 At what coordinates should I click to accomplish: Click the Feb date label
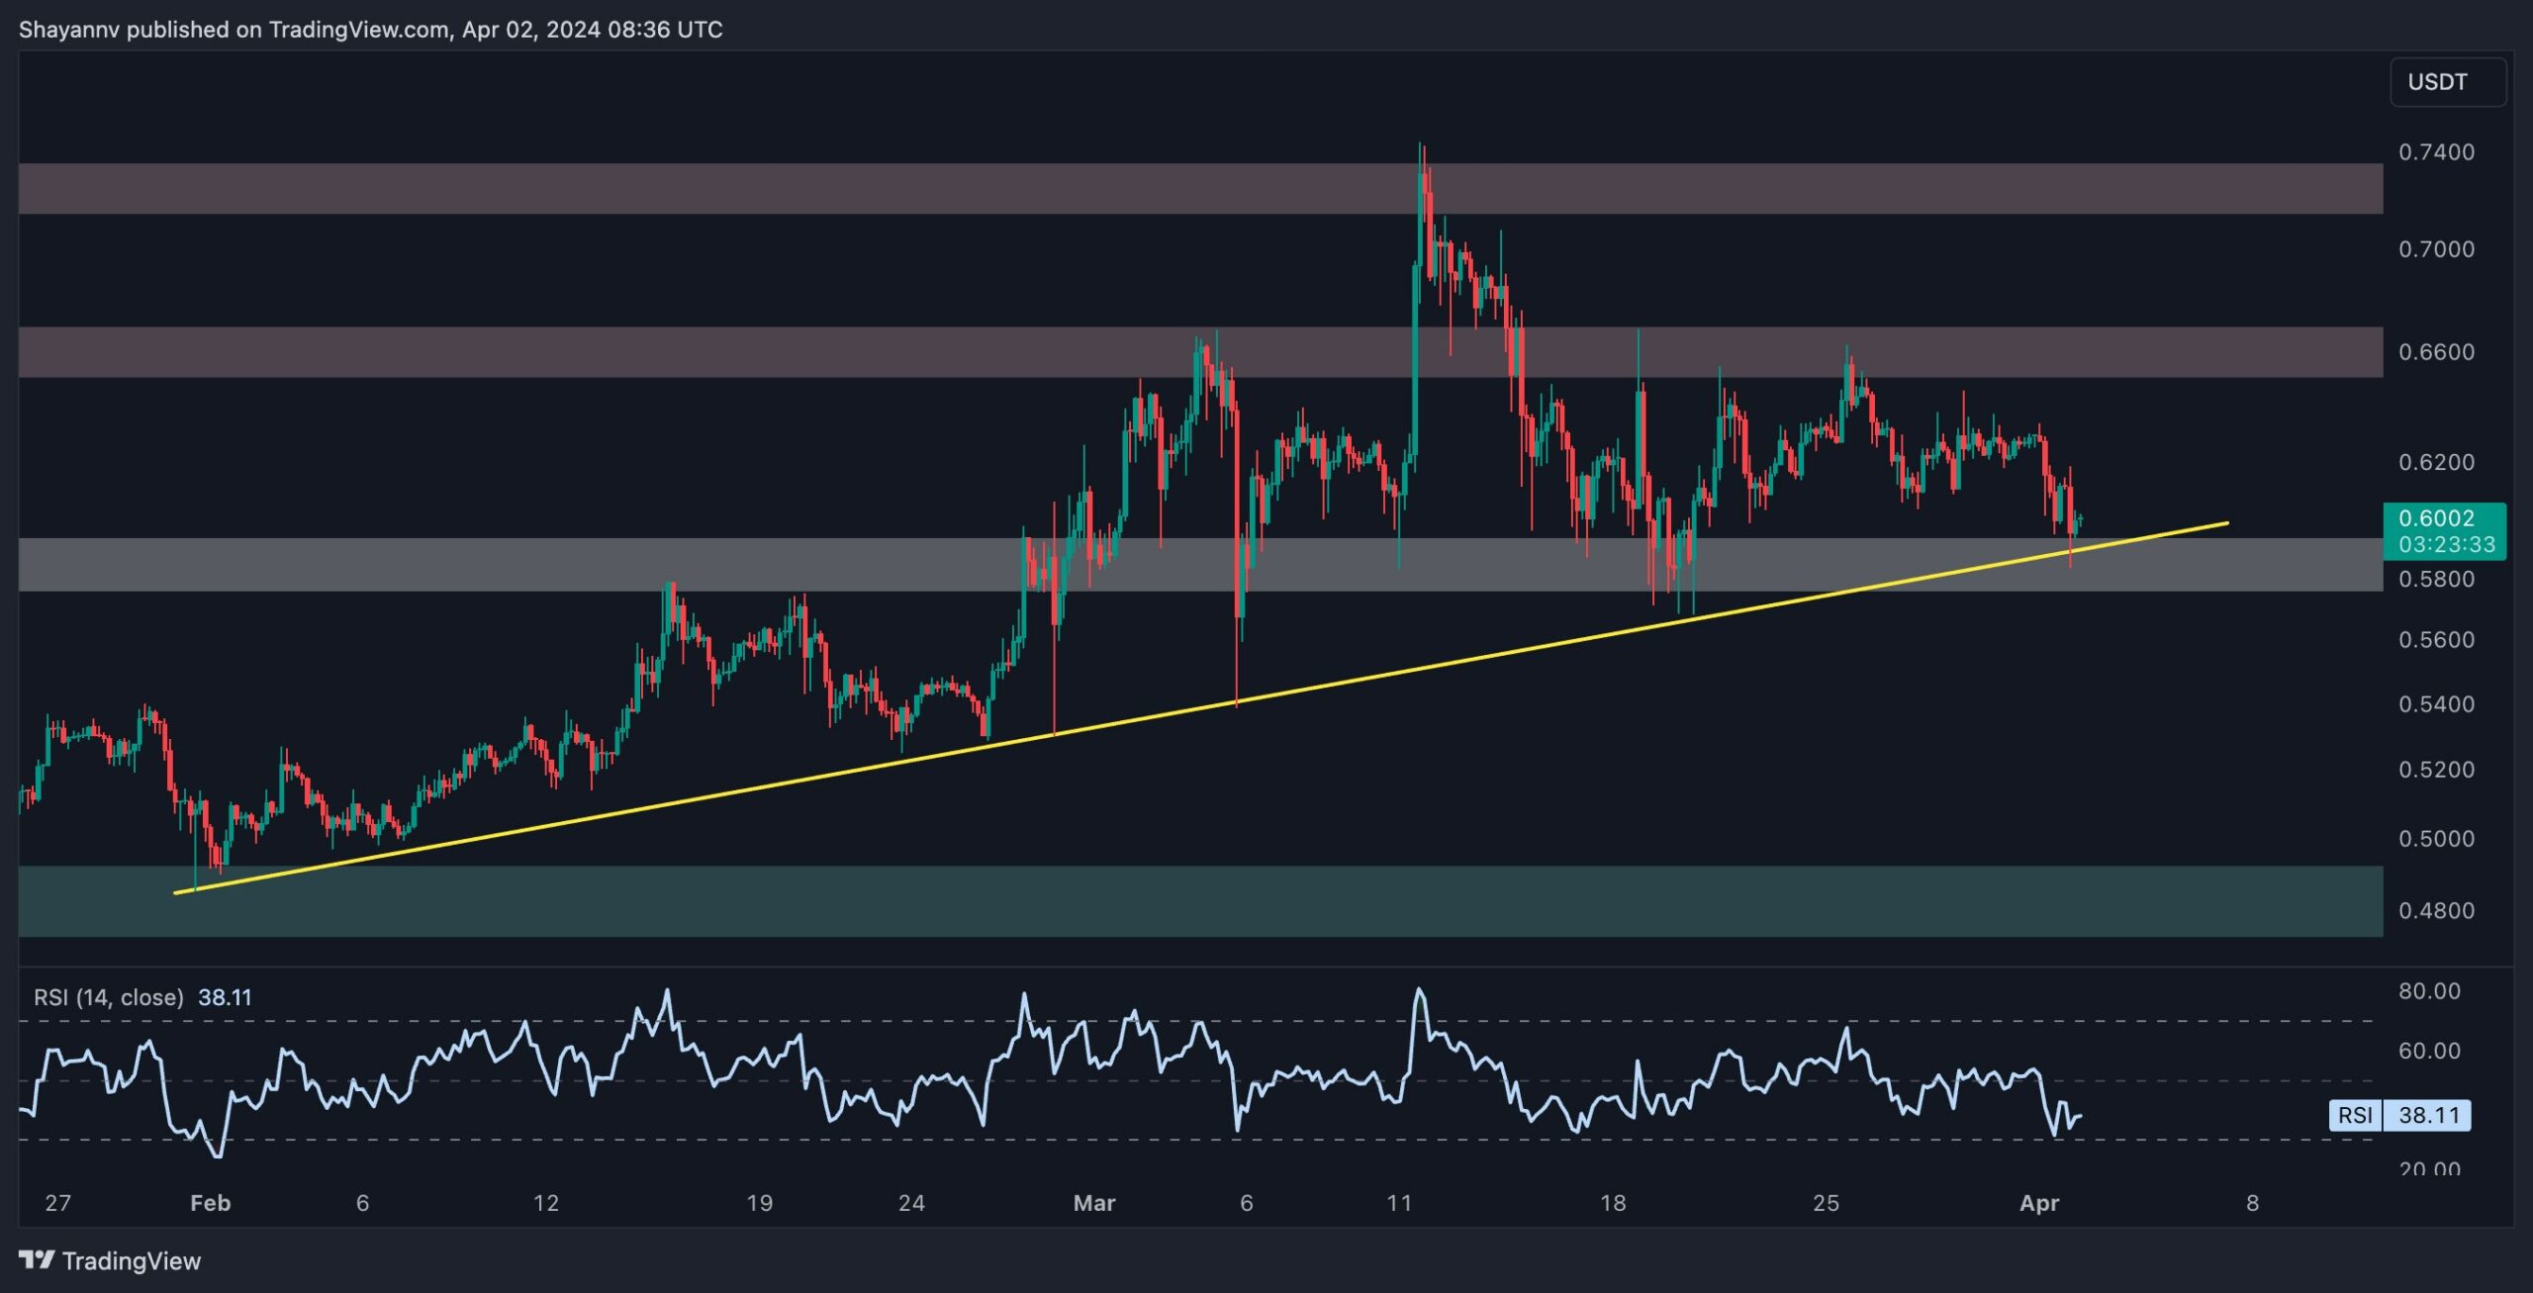click(210, 1203)
